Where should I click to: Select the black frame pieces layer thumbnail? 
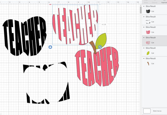pos(148,22)
